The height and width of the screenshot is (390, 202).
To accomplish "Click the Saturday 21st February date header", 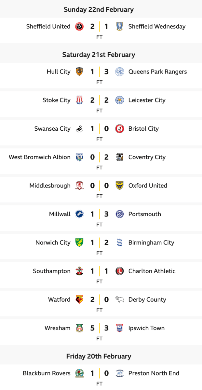I will pos(99,55).
